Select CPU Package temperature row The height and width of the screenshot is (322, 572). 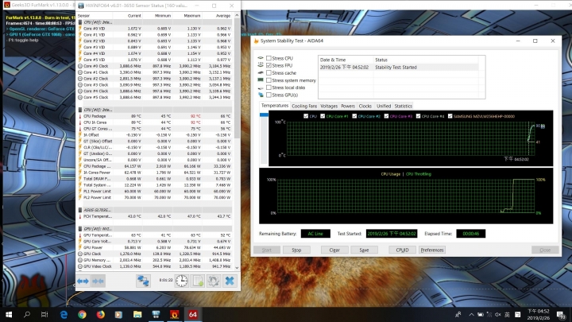click(x=154, y=116)
